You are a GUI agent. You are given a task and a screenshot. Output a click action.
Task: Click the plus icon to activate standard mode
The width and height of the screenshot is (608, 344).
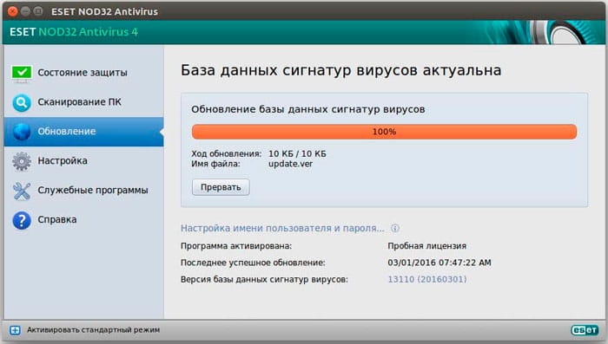click(x=15, y=330)
